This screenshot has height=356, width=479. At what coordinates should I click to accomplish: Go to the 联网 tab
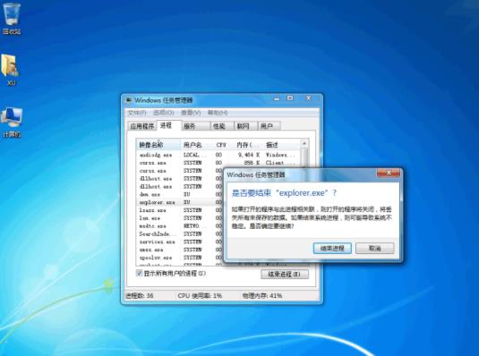tap(246, 126)
